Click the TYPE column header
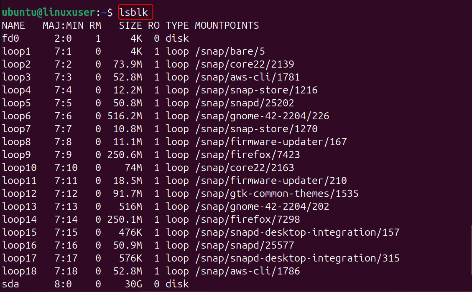472x292 pixels. (x=177, y=25)
